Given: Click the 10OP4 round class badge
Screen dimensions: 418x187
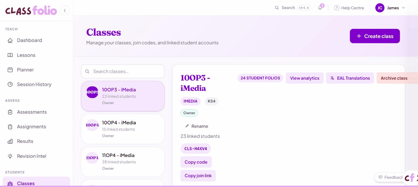Looking at the screenshot, I should click(x=92, y=125).
